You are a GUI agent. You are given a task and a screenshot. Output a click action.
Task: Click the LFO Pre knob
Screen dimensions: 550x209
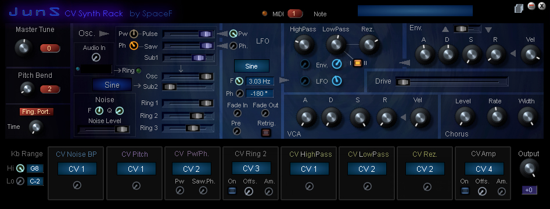click(237, 131)
